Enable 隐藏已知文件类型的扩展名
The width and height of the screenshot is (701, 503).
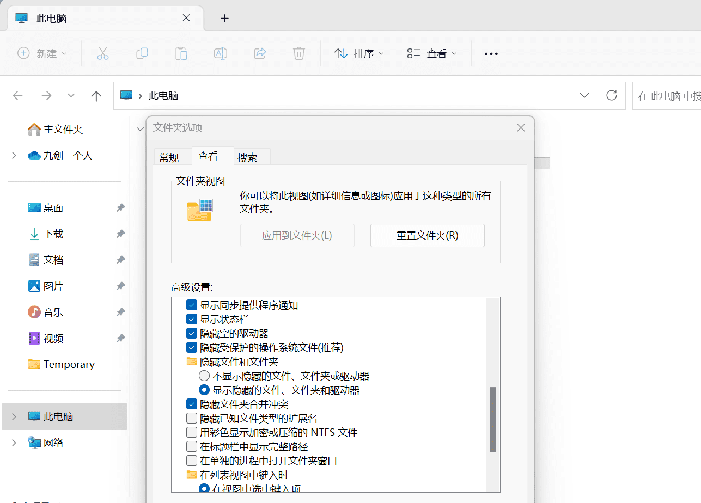click(192, 418)
